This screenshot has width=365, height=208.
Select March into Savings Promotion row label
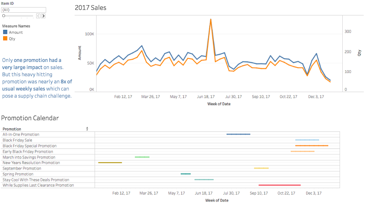[x=29, y=157]
